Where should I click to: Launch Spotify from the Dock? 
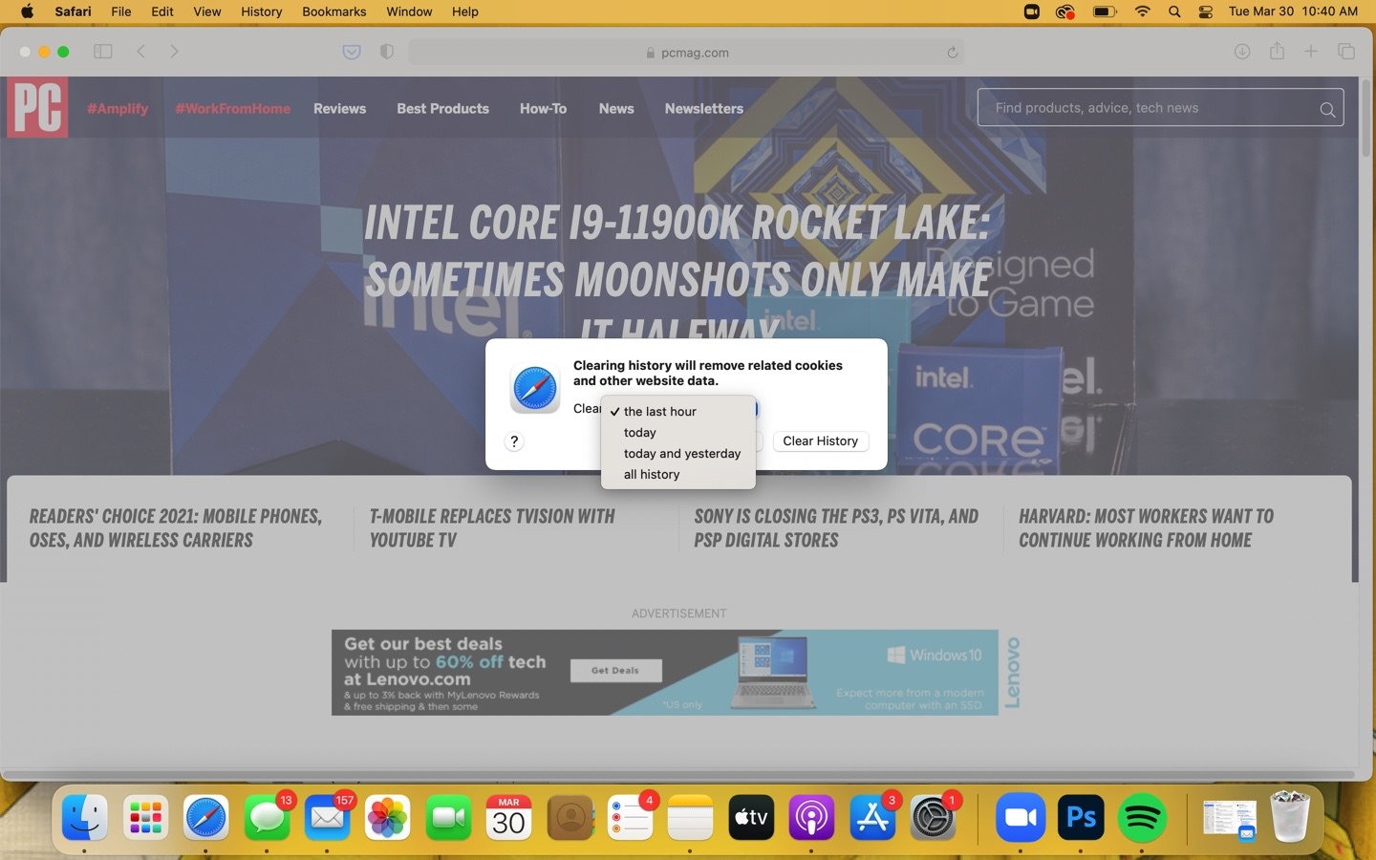pos(1142,818)
